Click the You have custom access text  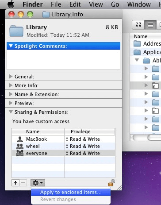pos(41,121)
